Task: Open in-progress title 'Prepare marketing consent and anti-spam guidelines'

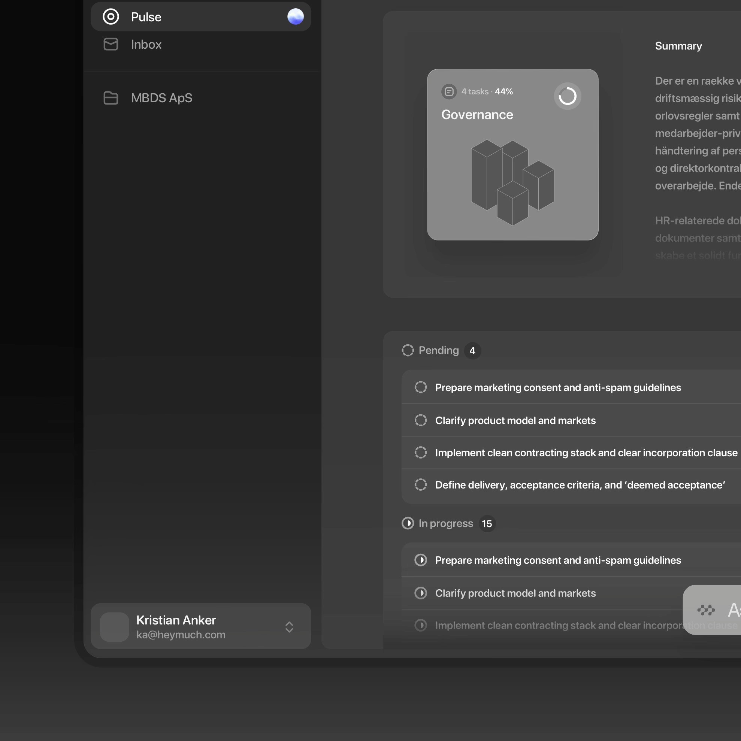Action: [558, 560]
